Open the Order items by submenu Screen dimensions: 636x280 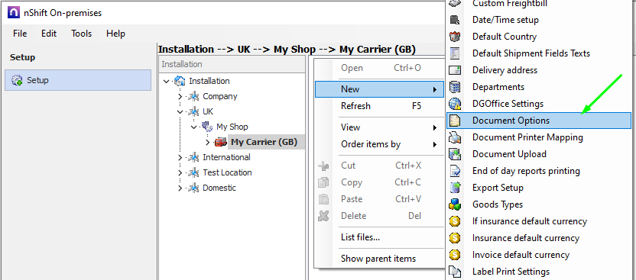click(379, 144)
